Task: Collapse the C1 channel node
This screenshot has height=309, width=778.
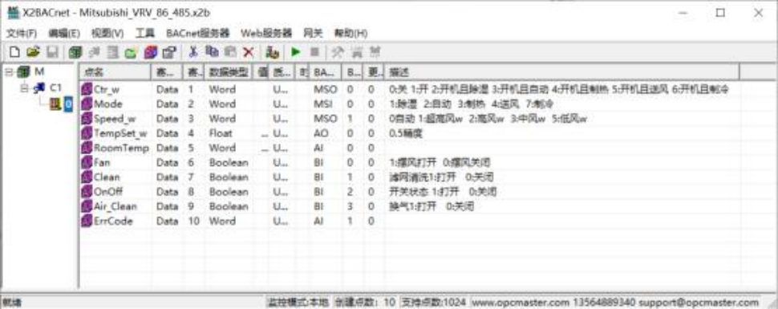Action: (x=25, y=88)
